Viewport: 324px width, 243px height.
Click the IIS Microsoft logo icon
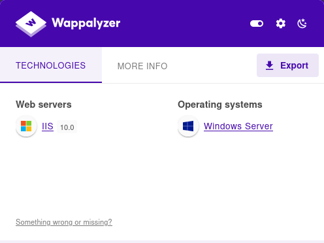26,126
